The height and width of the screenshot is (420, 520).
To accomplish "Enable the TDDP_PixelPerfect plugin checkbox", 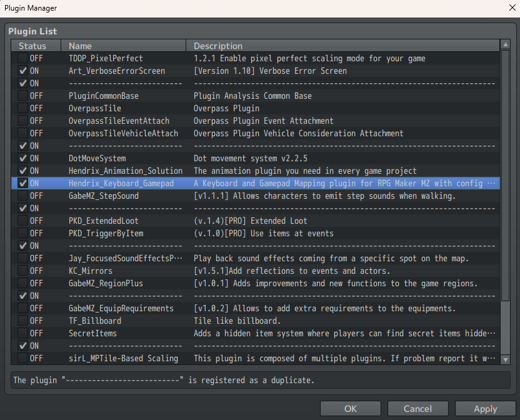I will tap(22, 58).
